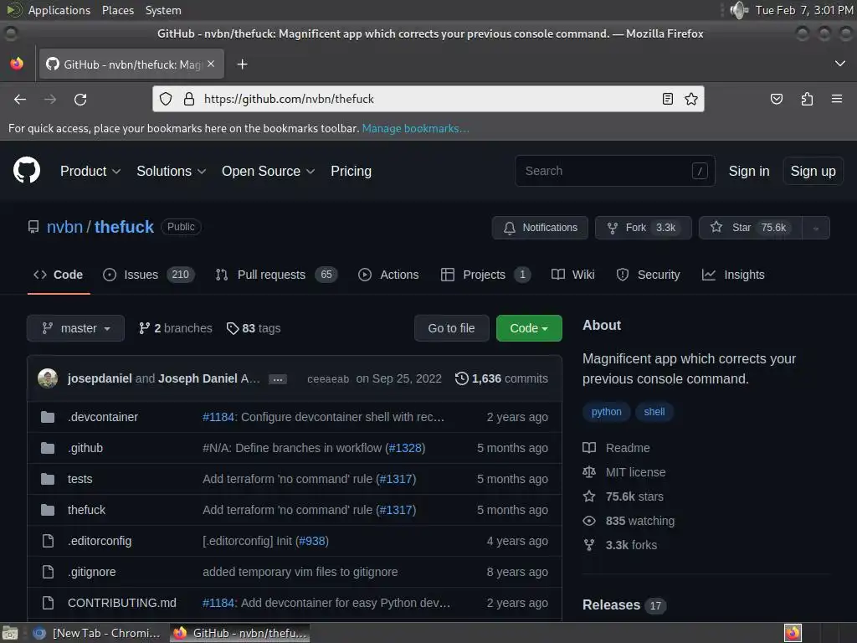This screenshot has height=643, width=857.
Task: Switch to New Tab Chromium taskbar window
Action: pos(97,633)
